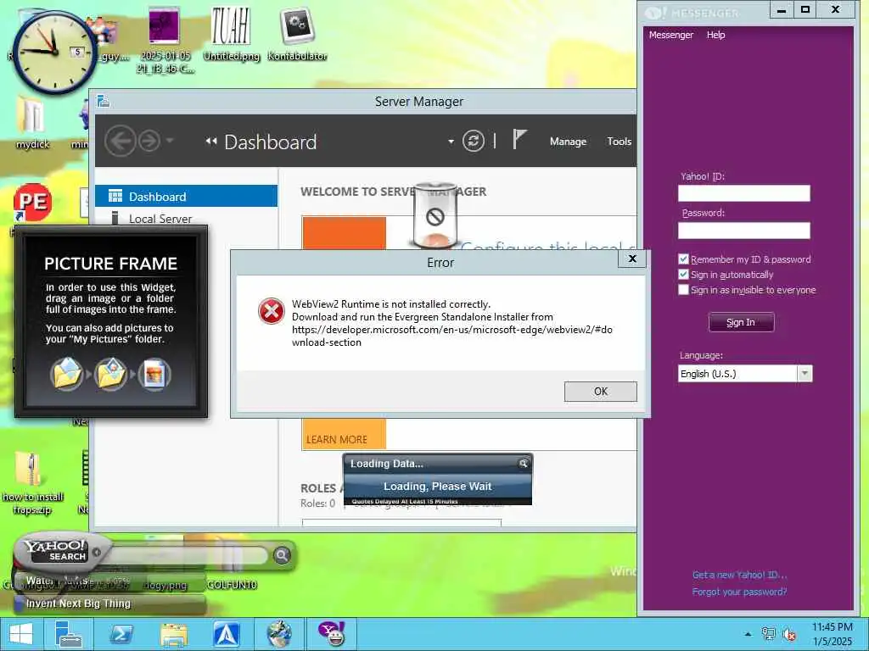
Task: Open the dropdown arrow left of refresh
Action: pos(451,142)
